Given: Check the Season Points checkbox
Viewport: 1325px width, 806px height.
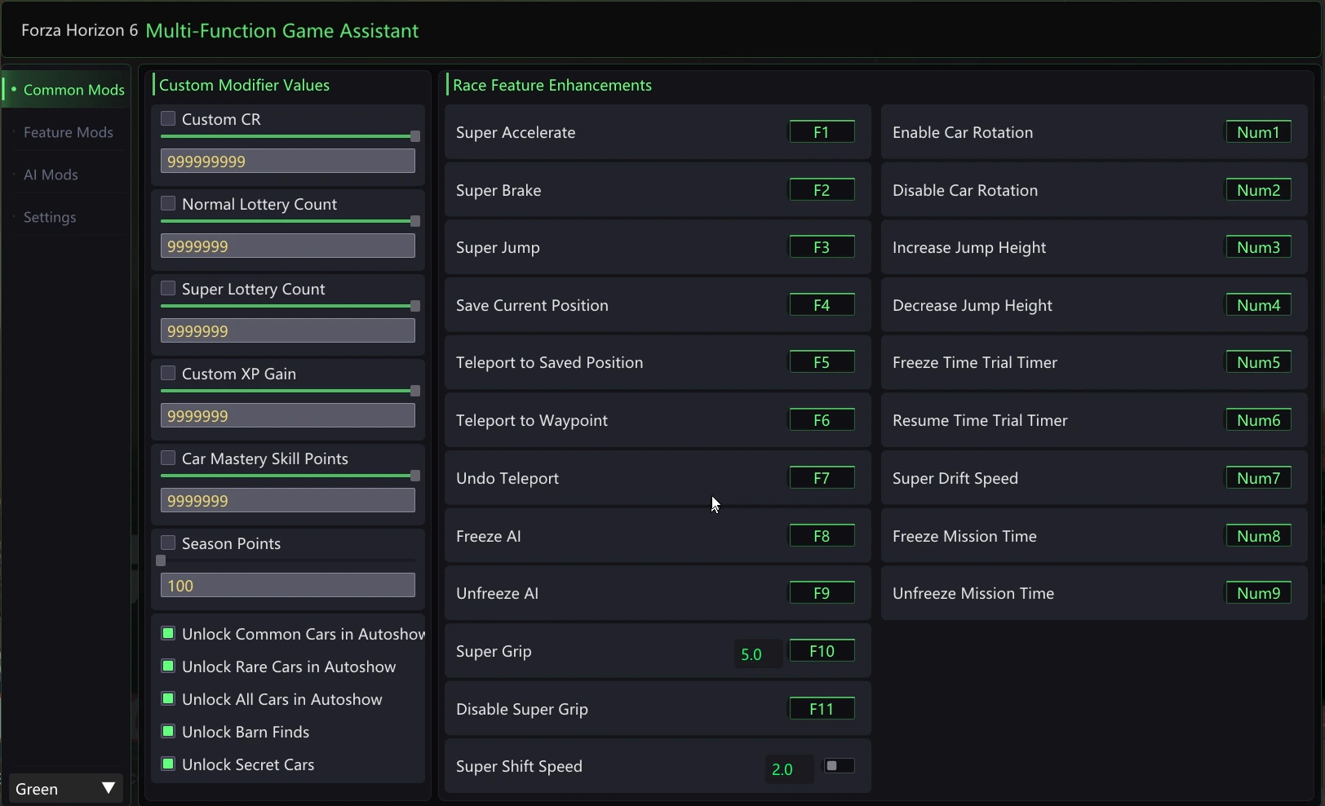Looking at the screenshot, I should [168, 542].
